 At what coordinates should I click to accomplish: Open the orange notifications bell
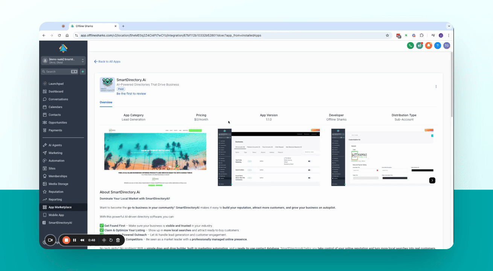428,46
